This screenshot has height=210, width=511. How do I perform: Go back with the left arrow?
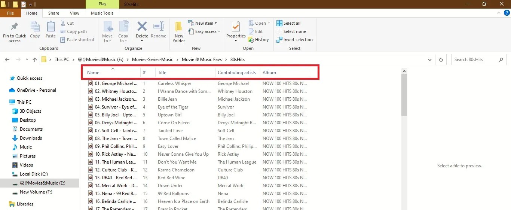point(7,60)
